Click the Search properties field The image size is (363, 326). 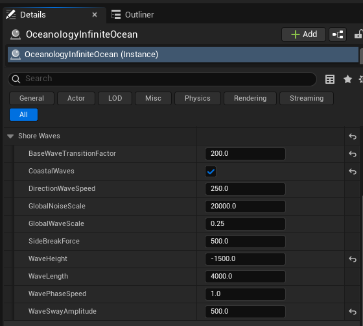point(162,79)
